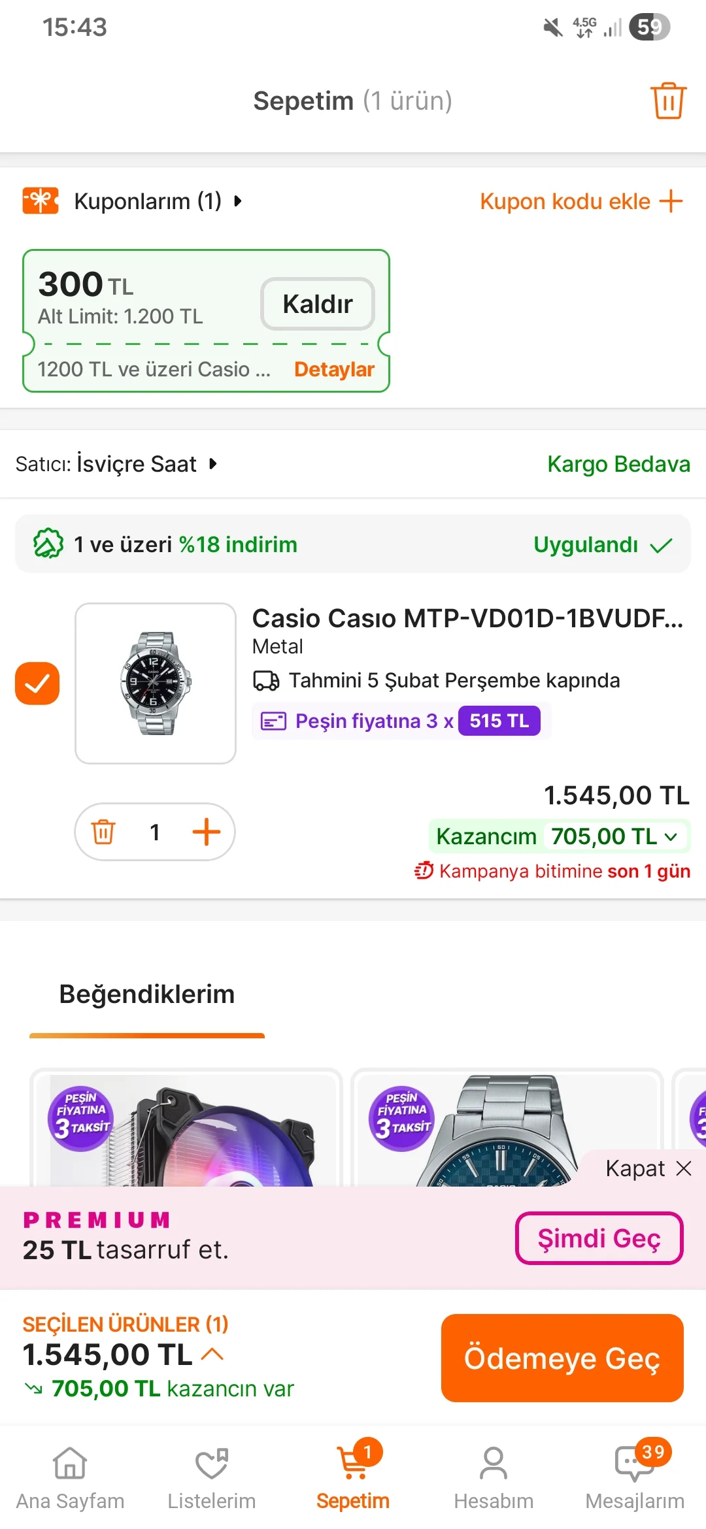Screen dimensions: 706x1529
Task: Tap the plus icon to increase quantity
Action: click(206, 832)
